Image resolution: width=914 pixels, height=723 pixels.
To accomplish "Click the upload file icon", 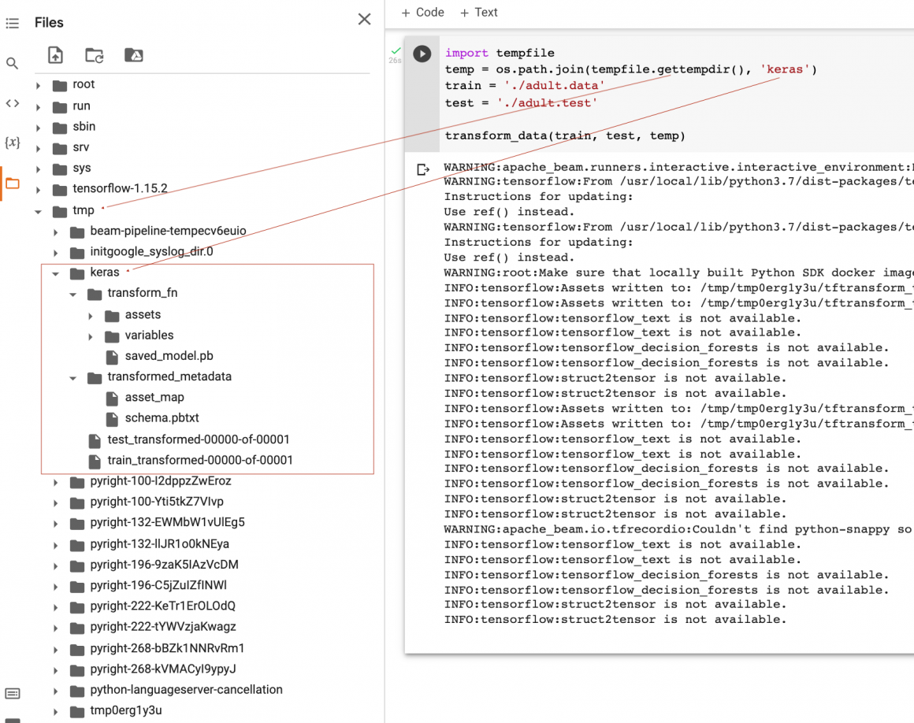I will [55, 55].
